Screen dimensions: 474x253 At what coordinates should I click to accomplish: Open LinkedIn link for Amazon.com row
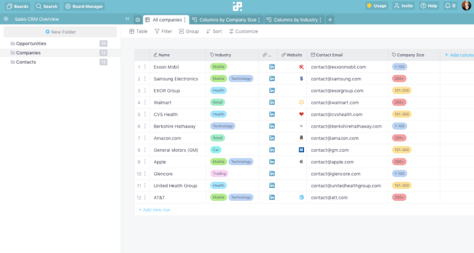click(272, 138)
